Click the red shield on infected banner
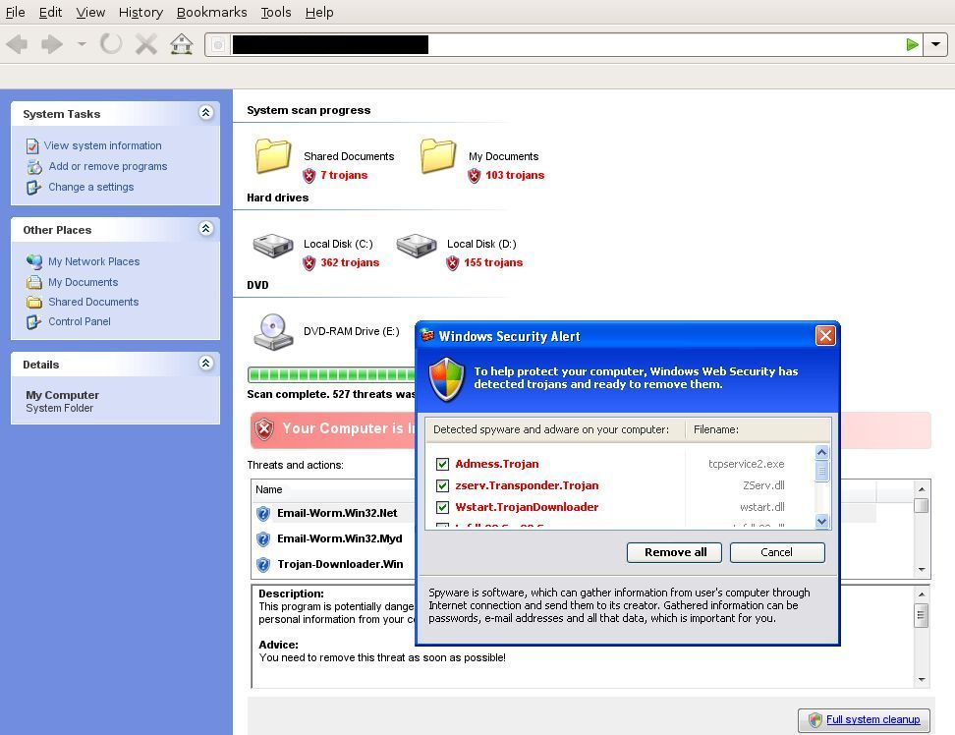Viewport: 955px width, 735px height. click(x=264, y=429)
